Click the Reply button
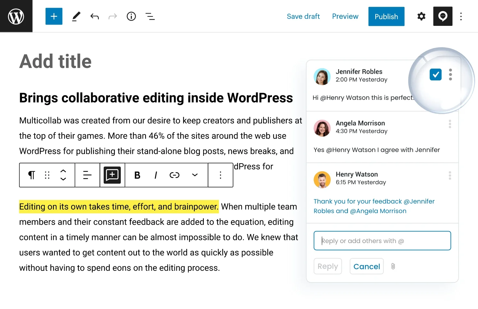 328,266
